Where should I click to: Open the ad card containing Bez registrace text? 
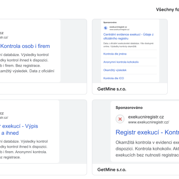pos(43,57)
